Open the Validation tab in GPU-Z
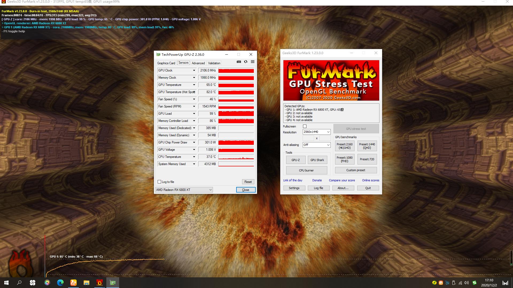 tap(214, 63)
